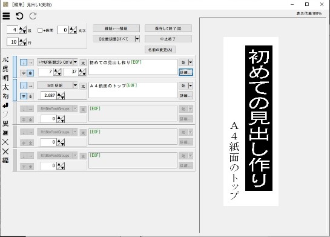
Task: Click the field showing 37
Action: pos(71,72)
